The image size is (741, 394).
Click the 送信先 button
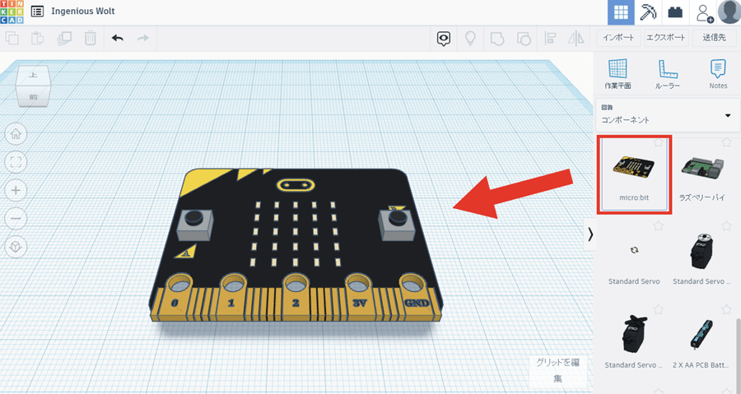click(715, 38)
